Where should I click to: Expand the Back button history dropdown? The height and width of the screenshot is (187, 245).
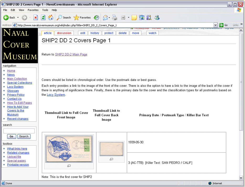tap(18, 18)
